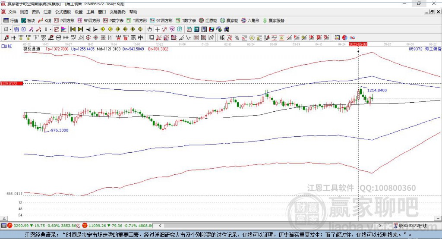The image size is (442, 239).
Task: Open the 行情 market quotes view
Action: [x=11, y=21]
